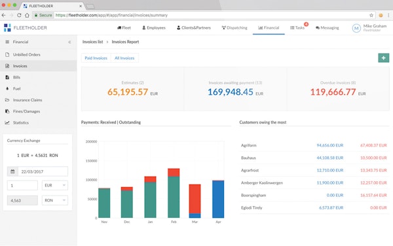The height and width of the screenshot is (246, 393).
Task: Switch to the All Invoices tab
Action: (x=124, y=58)
